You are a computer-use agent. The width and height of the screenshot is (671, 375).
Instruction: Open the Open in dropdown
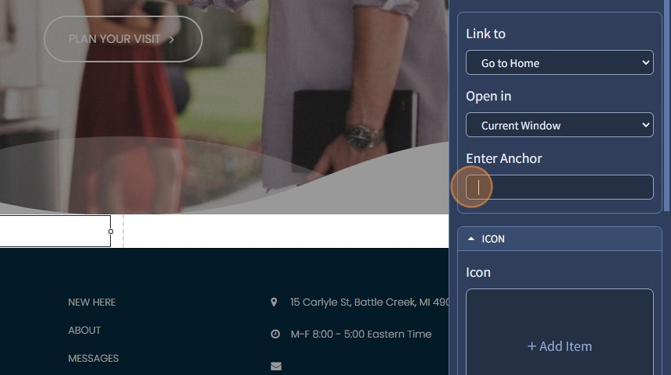[x=559, y=125]
